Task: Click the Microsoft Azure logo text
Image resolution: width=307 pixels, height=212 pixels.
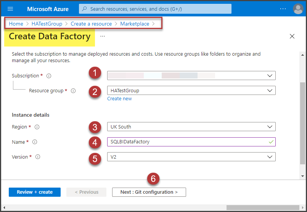Action: (x=48, y=9)
